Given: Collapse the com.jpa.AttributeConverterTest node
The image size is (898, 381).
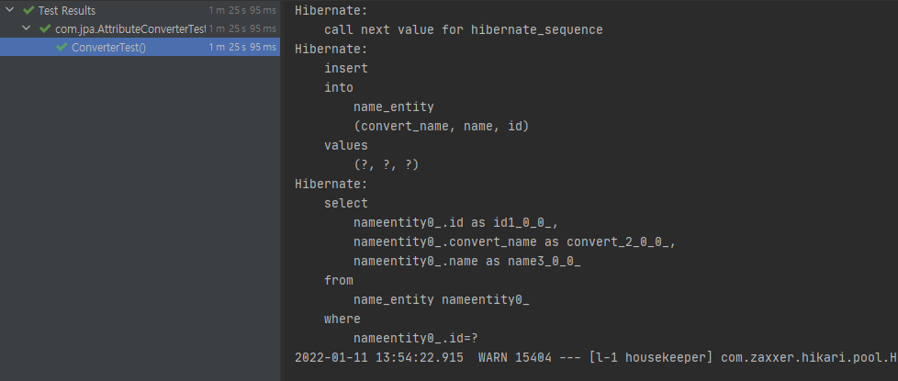Looking at the screenshot, I should [27, 28].
